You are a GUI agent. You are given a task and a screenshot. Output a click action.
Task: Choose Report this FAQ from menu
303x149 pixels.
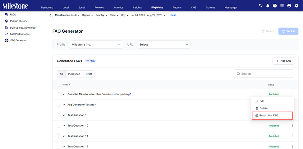272,115
